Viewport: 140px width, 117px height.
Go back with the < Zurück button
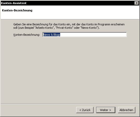[x=85, y=110]
